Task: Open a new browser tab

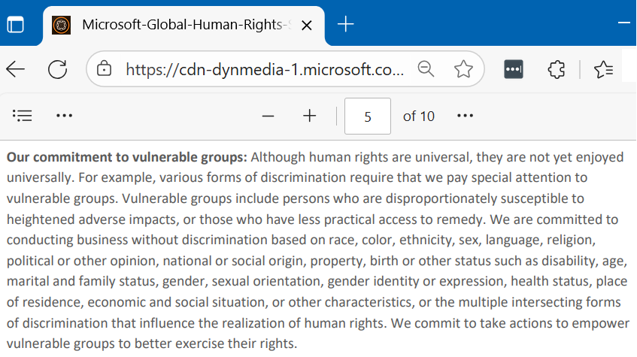Action: coord(346,24)
